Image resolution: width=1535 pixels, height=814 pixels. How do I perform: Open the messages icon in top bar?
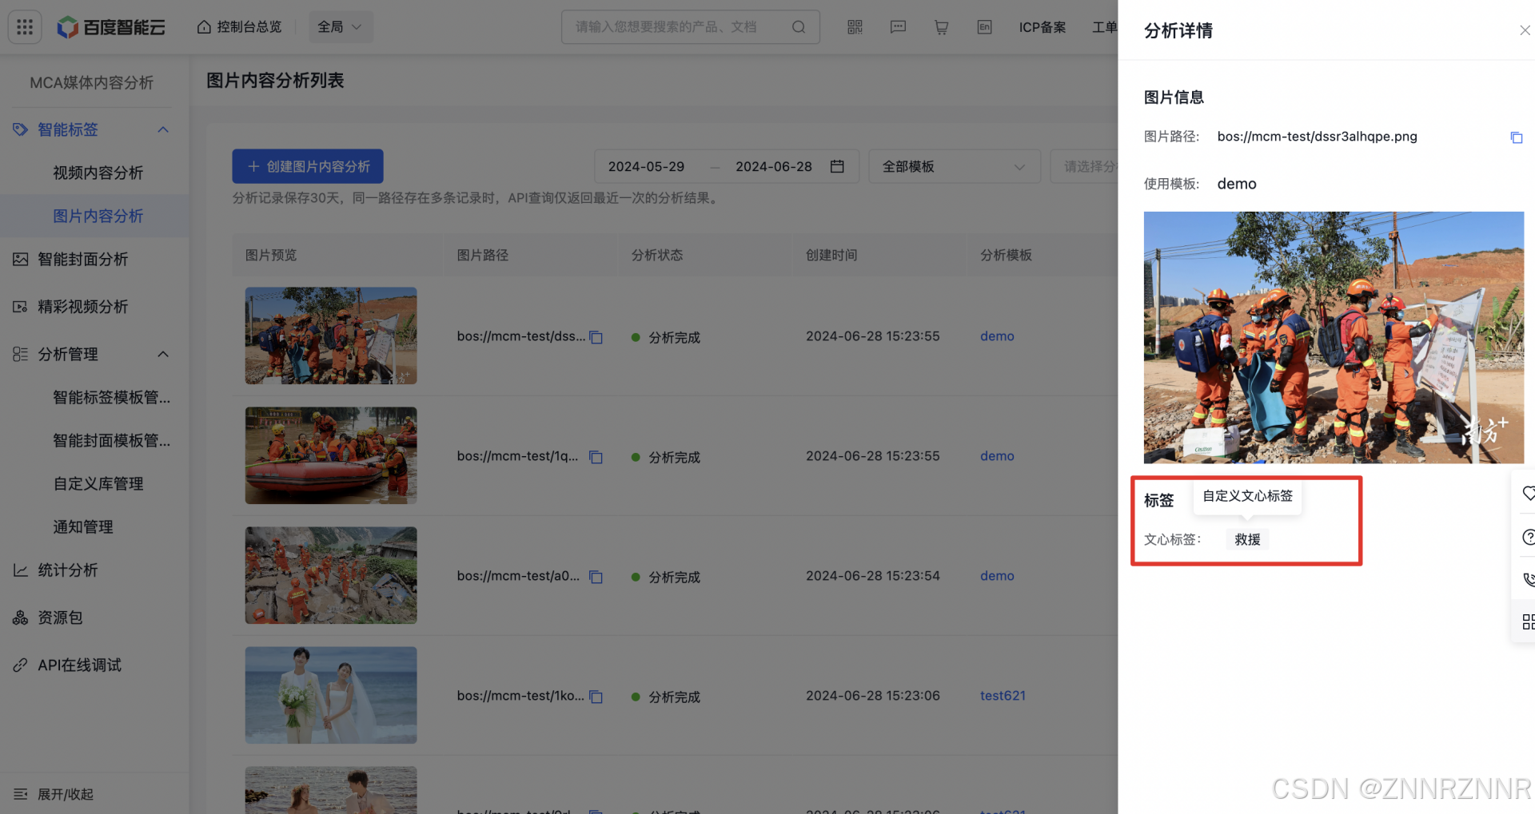898,27
